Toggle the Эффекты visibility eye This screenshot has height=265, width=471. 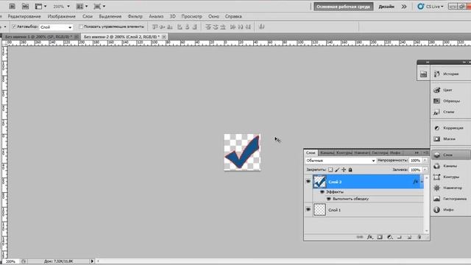coord(322,191)
